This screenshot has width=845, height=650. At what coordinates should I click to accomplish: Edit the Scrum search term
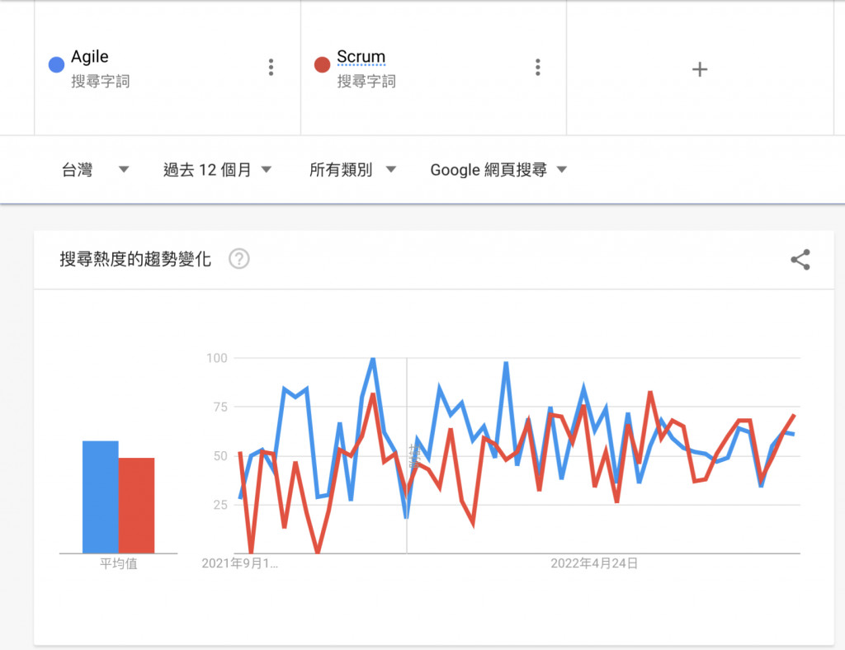coord(361,57)
